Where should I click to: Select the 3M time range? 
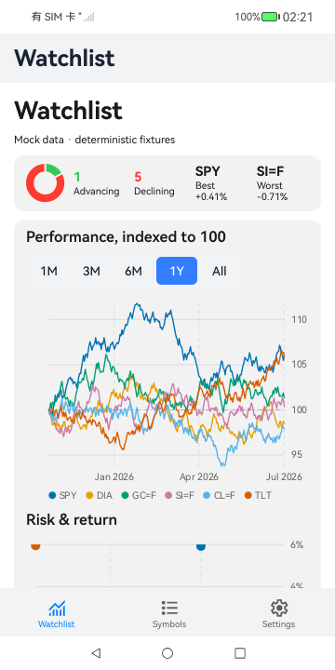pyautogui.click(x=91, y=271)
